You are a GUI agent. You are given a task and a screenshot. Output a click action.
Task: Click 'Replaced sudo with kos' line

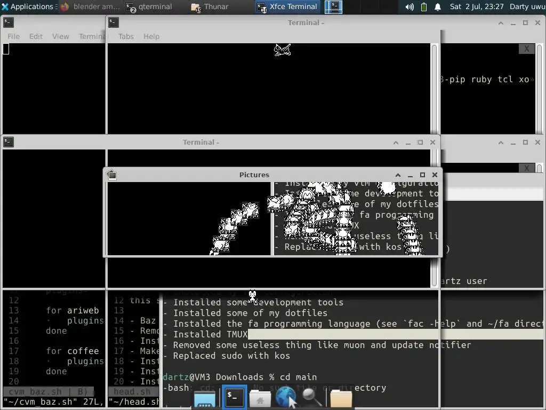231,356
